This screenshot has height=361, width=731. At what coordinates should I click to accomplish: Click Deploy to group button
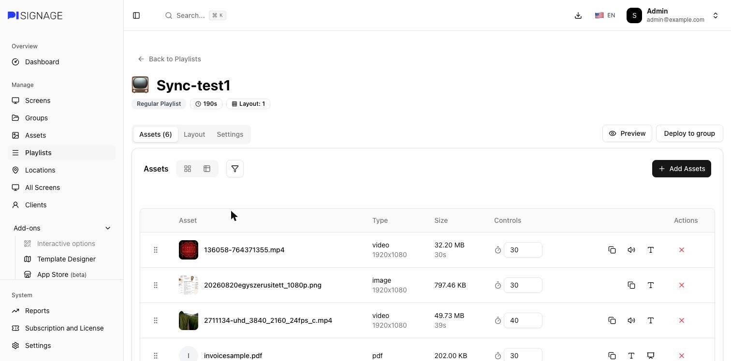[x=689, y=133]
